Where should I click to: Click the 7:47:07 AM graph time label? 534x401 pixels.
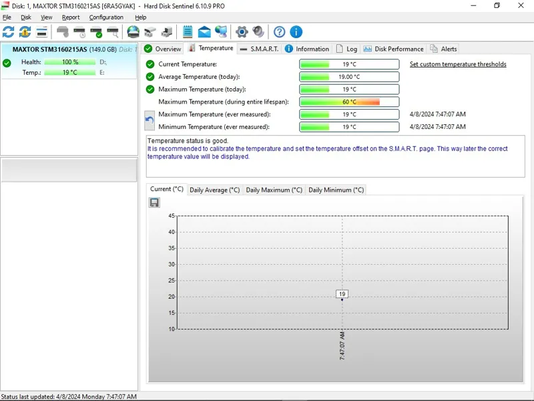pos(342,346)
